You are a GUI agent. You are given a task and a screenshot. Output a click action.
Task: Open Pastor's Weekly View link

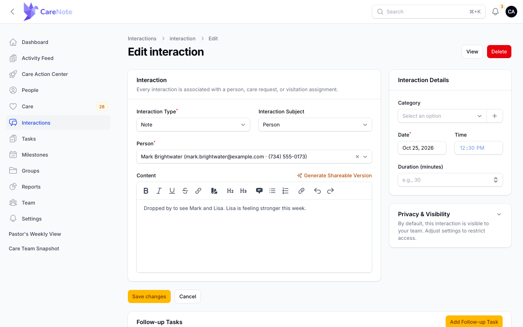[35, 234]
